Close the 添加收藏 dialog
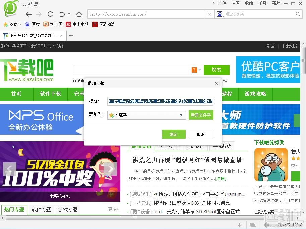 click(216, 83)
